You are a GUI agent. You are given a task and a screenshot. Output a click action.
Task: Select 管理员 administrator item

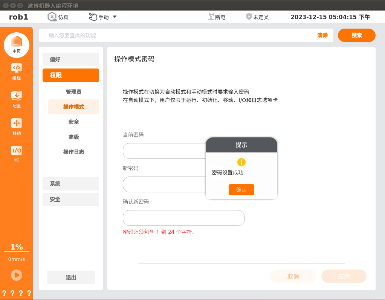click(x=73, y=92)
